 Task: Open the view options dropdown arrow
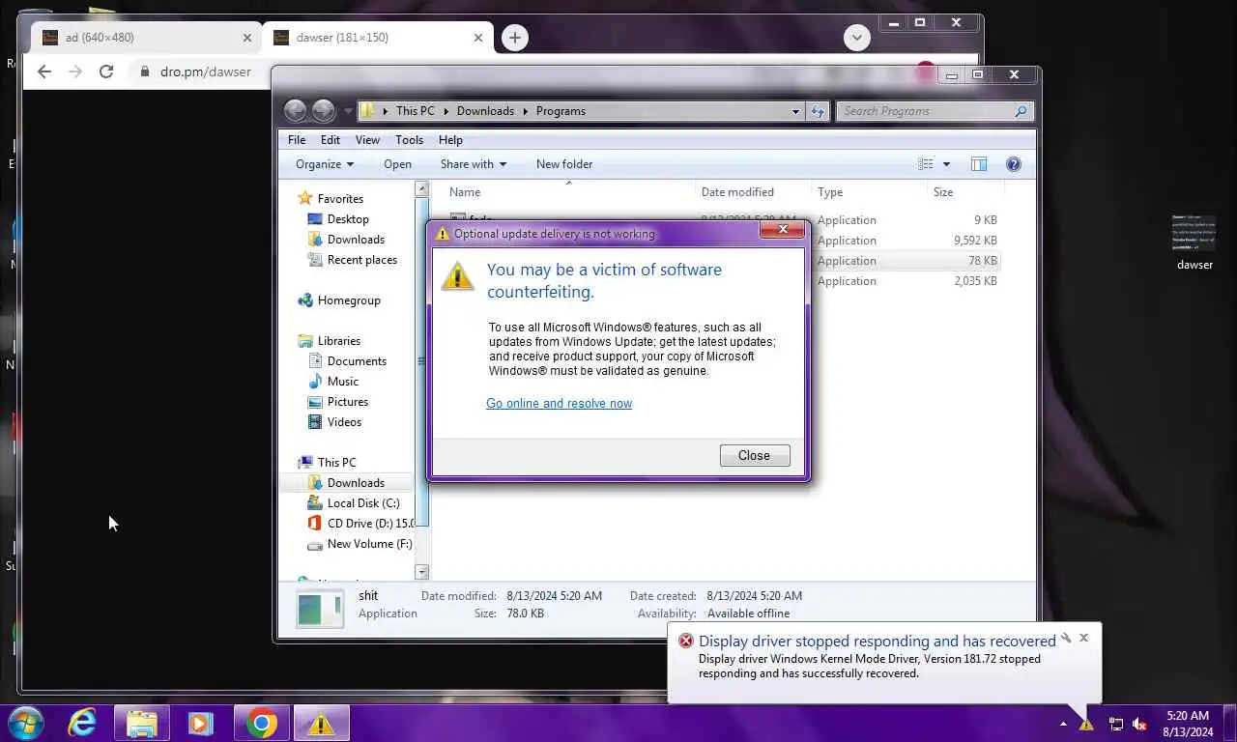coord(946,164)
